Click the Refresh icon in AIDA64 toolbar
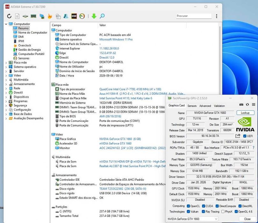 [x=9, y=16]
